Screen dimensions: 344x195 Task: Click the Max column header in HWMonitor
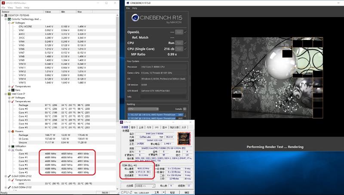[x=84, y=12]
